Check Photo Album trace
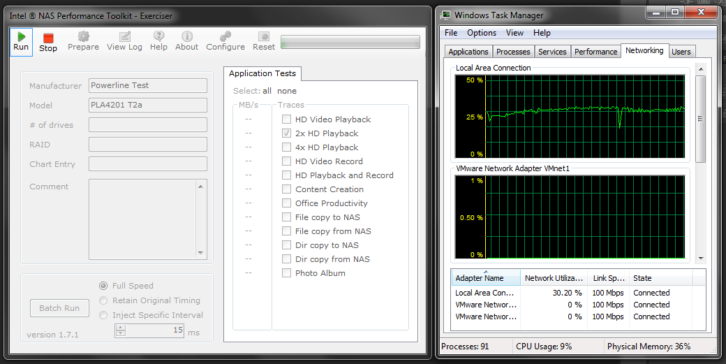 pyautogui.click(x=287, y=272)
